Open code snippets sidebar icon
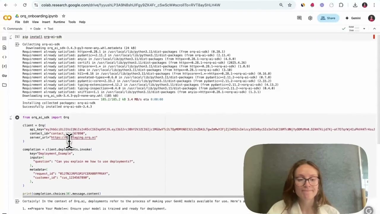 point(4,57)
